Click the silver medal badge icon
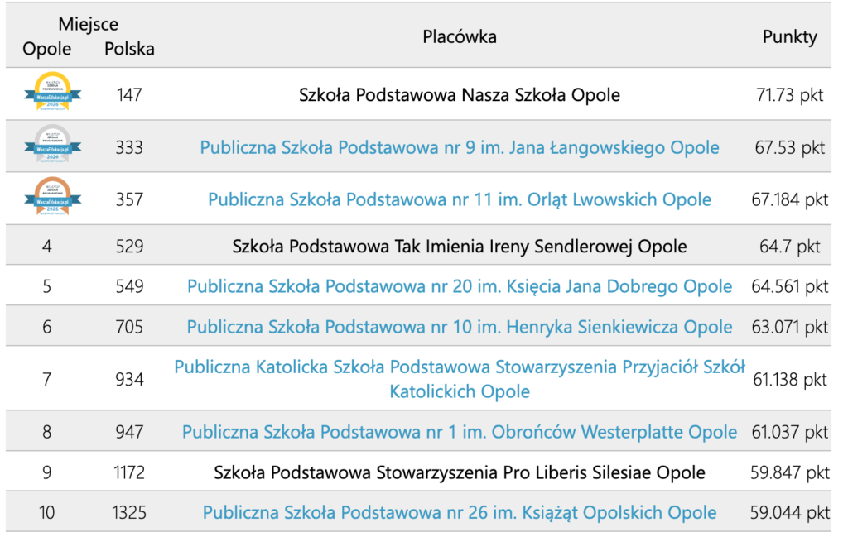This screenshot has width=848, height=537. [x=52, y=147]
